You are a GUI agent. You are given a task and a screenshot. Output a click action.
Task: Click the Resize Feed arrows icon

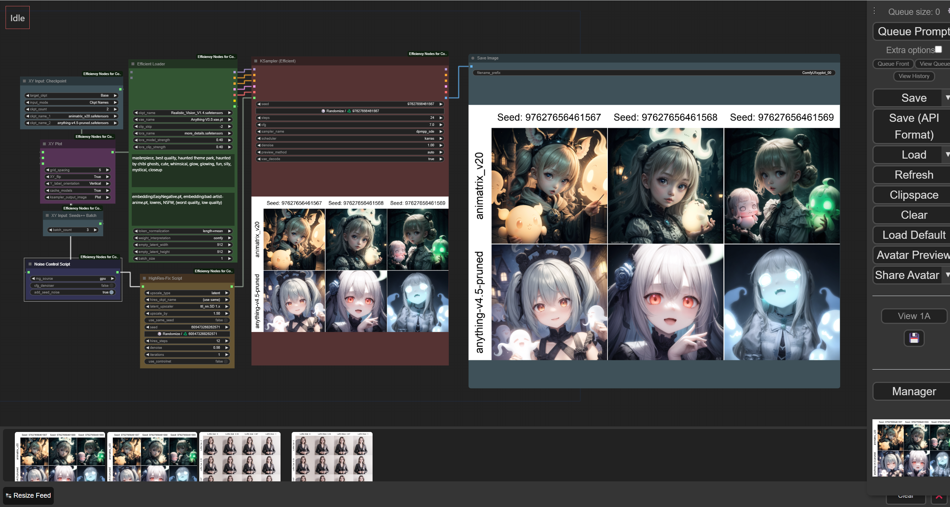pos(9,495)
